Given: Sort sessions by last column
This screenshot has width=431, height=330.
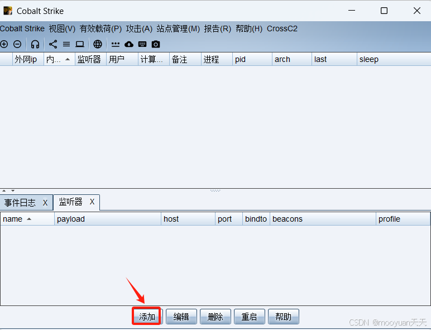Looking at the screenshot, I should coord(334,59).
